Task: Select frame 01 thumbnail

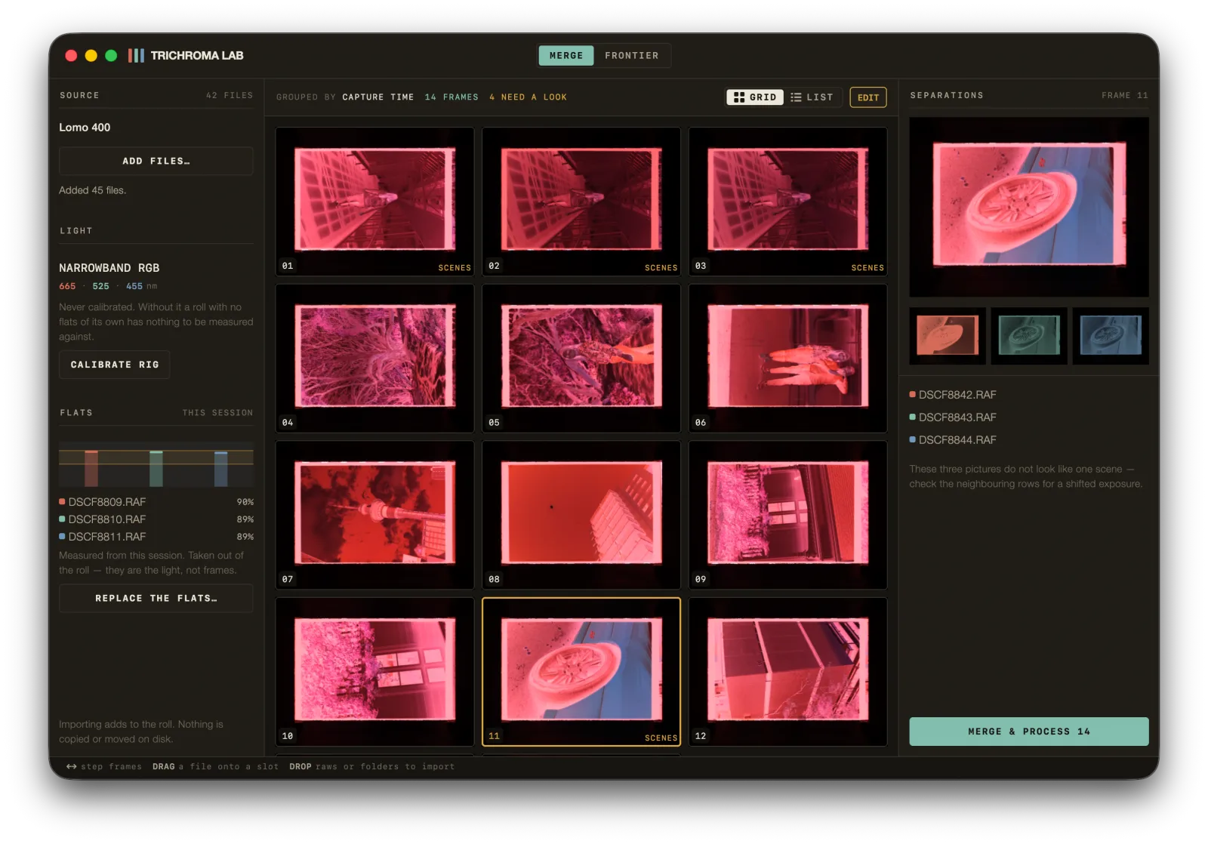Action: pyautogui.click(x=375, y=201)
